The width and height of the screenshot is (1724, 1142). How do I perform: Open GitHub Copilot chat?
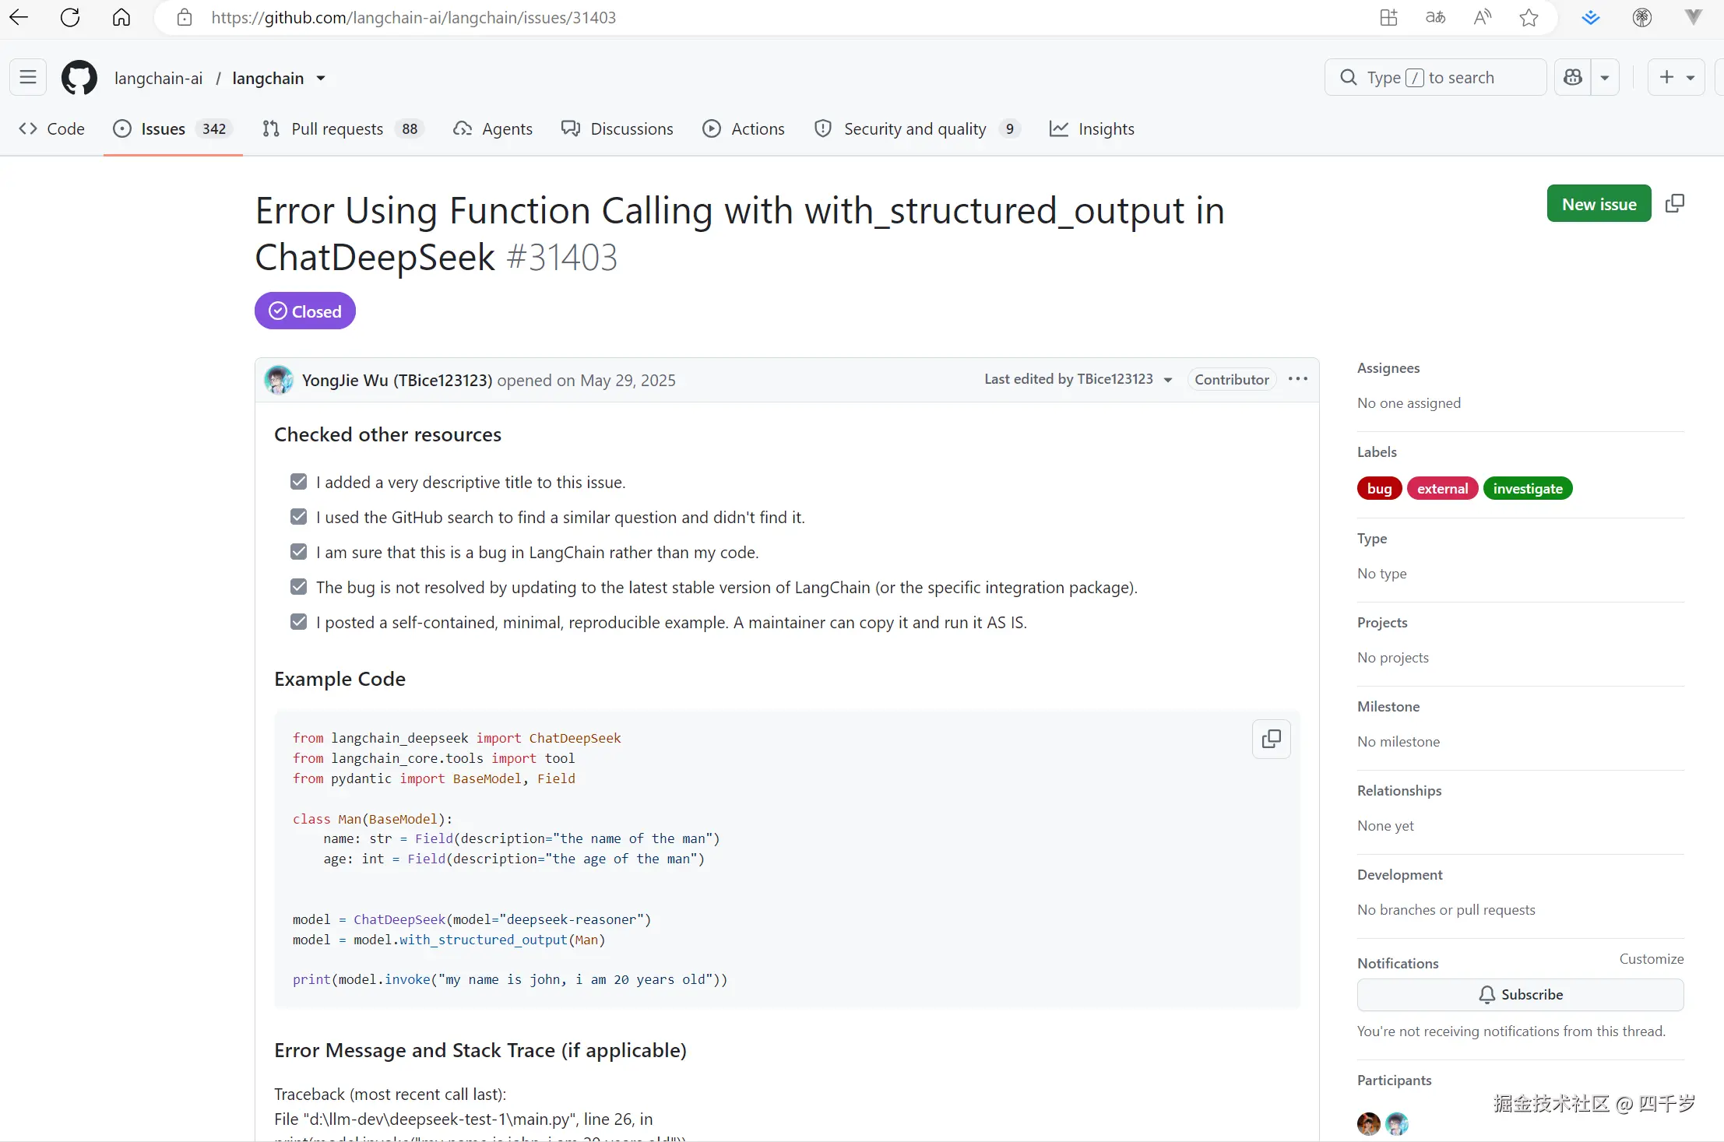tap(1573, 77)
